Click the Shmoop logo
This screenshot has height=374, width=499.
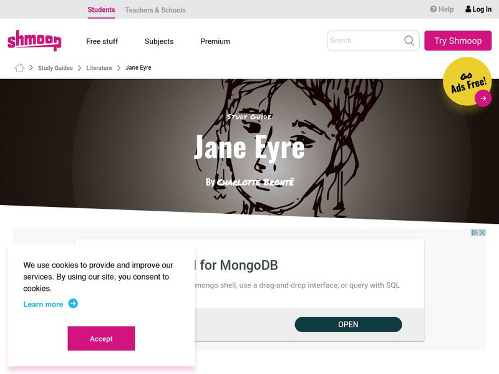[x=34, y=41]
